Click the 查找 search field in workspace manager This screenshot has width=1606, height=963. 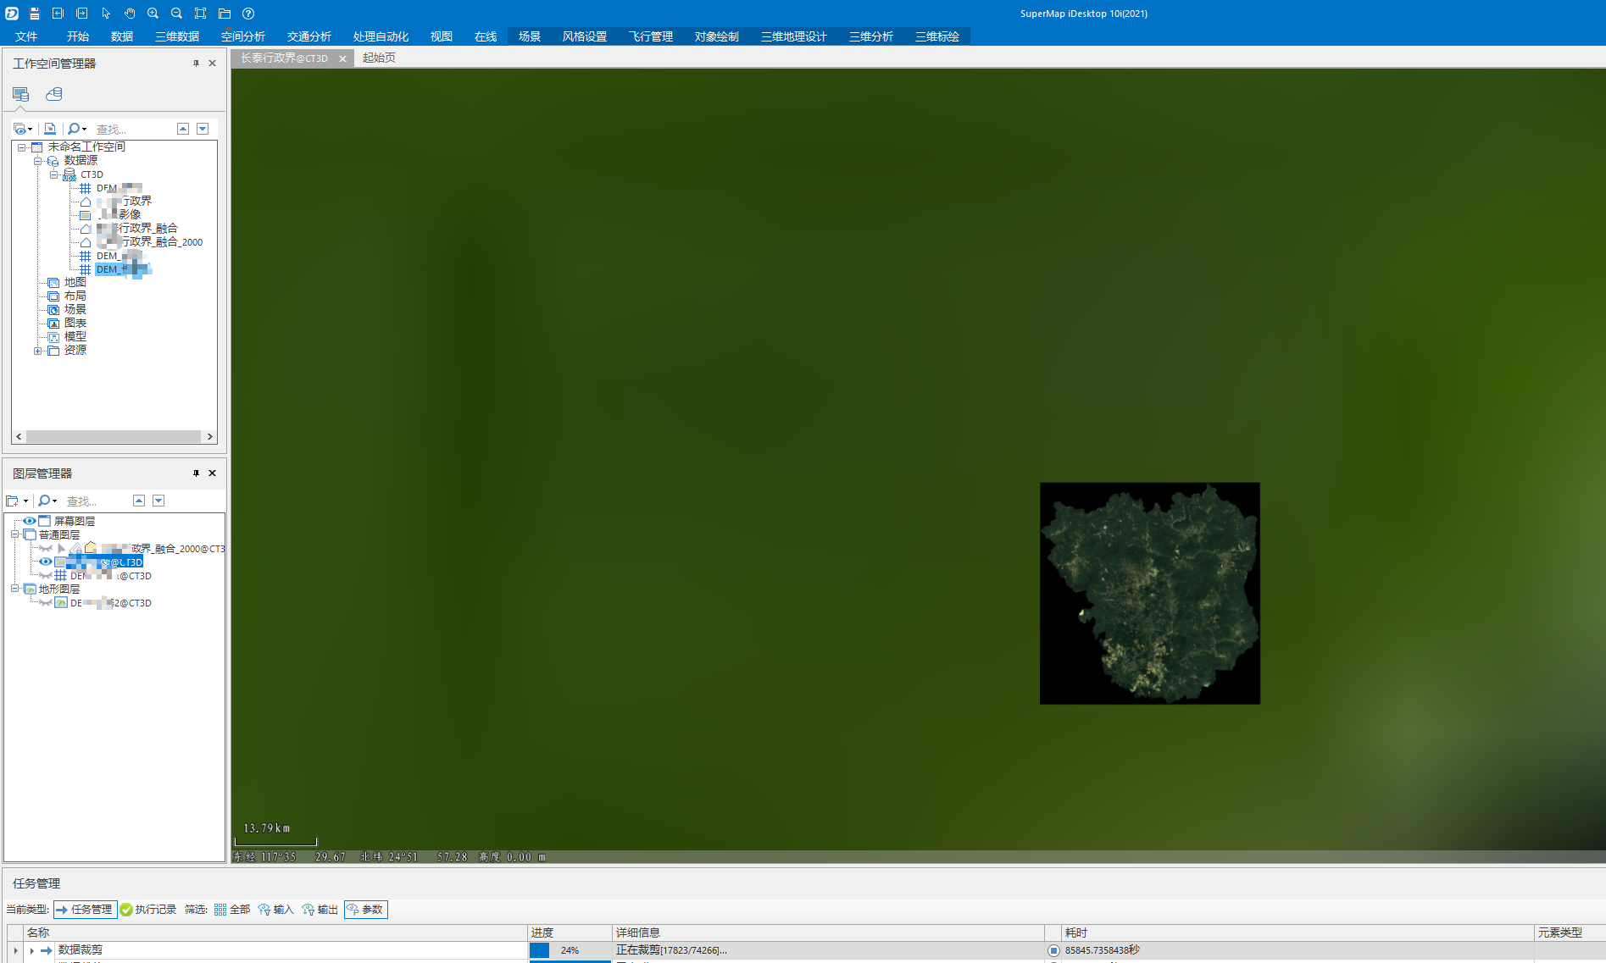[131, 130]
